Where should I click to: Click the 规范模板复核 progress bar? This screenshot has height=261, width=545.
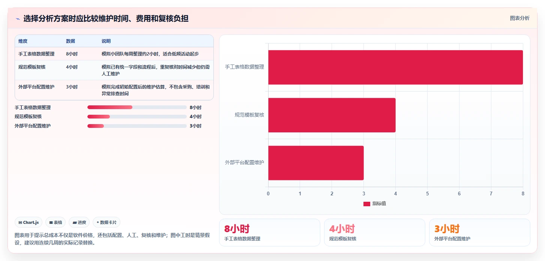[x=137, y=117]
